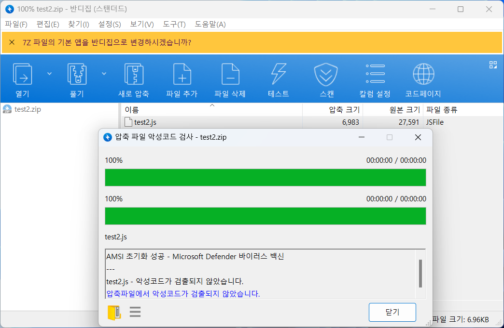Click the Open (열기) toolbar icon

point(22,75)
